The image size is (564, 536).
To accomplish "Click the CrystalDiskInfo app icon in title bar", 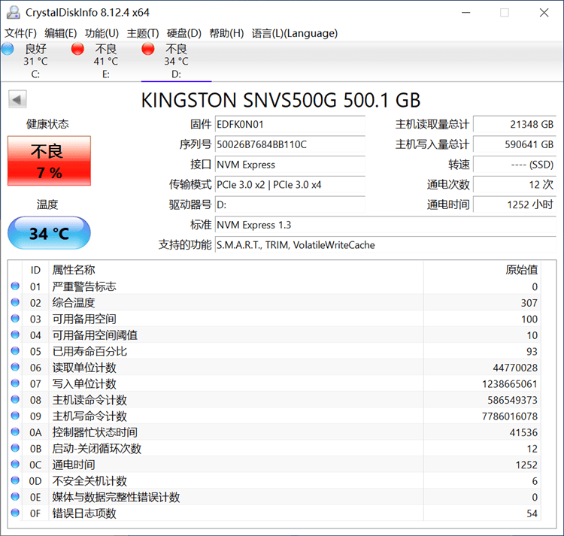I will [x=14, y=13].
